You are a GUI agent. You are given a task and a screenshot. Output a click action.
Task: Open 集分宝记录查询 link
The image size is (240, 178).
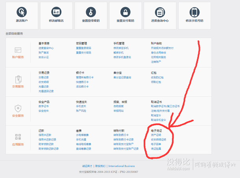[122, 78]
